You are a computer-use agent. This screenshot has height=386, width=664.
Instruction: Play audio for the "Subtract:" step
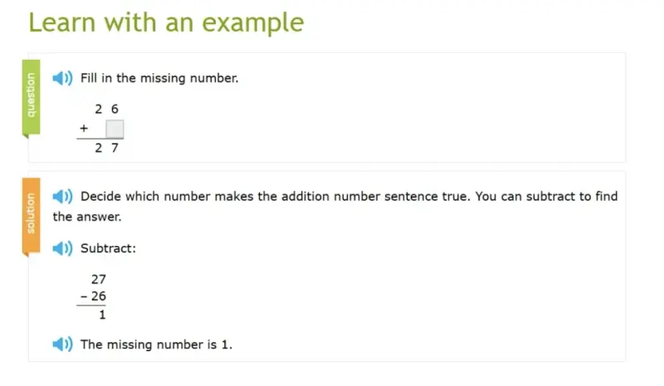tap(62, 248)
